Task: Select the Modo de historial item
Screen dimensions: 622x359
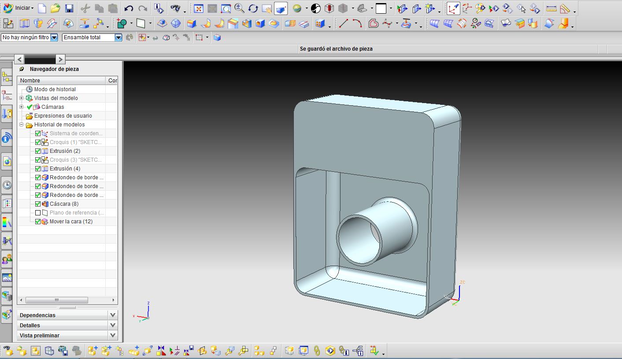Action: (55, 89)
